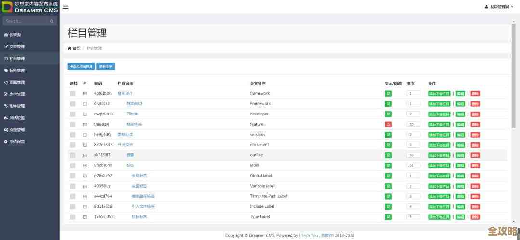520x240 pixels.
Task: Click the search magnifier icon in sidebar
Action: [x=52, y=21]
